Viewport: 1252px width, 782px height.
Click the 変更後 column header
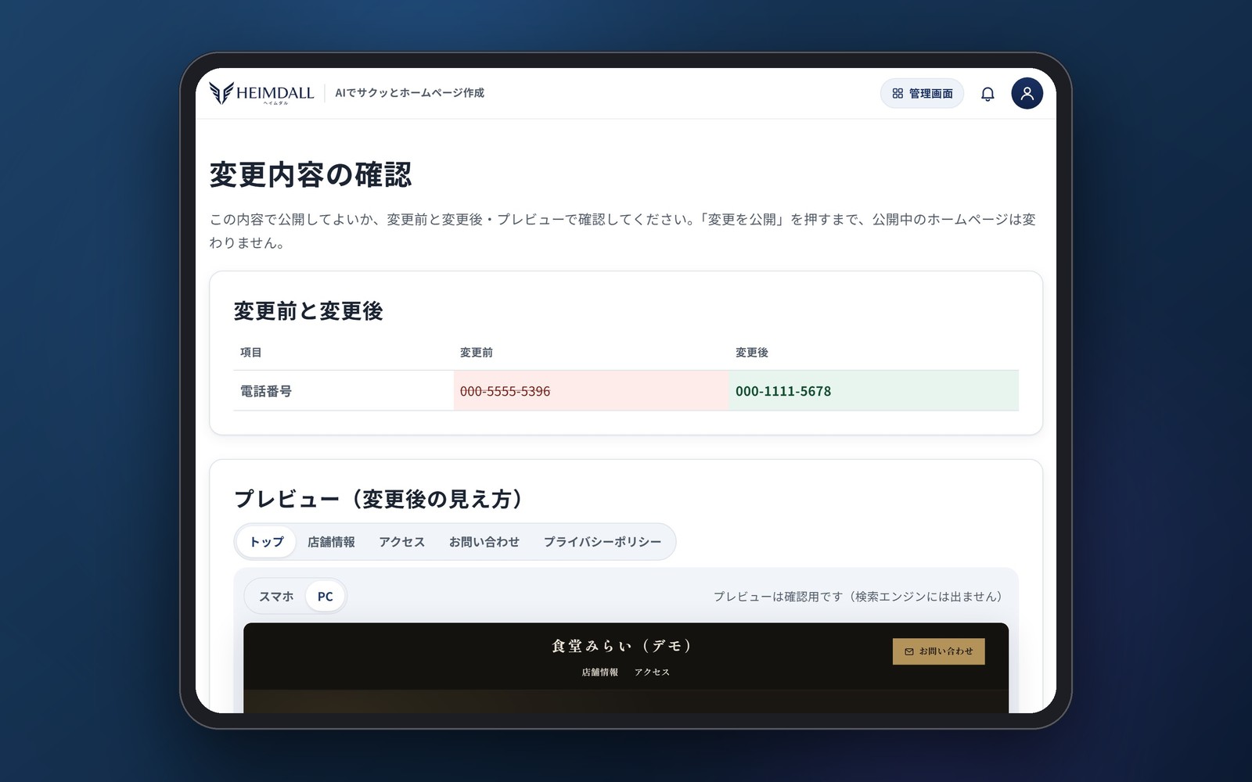coord(752,353)
